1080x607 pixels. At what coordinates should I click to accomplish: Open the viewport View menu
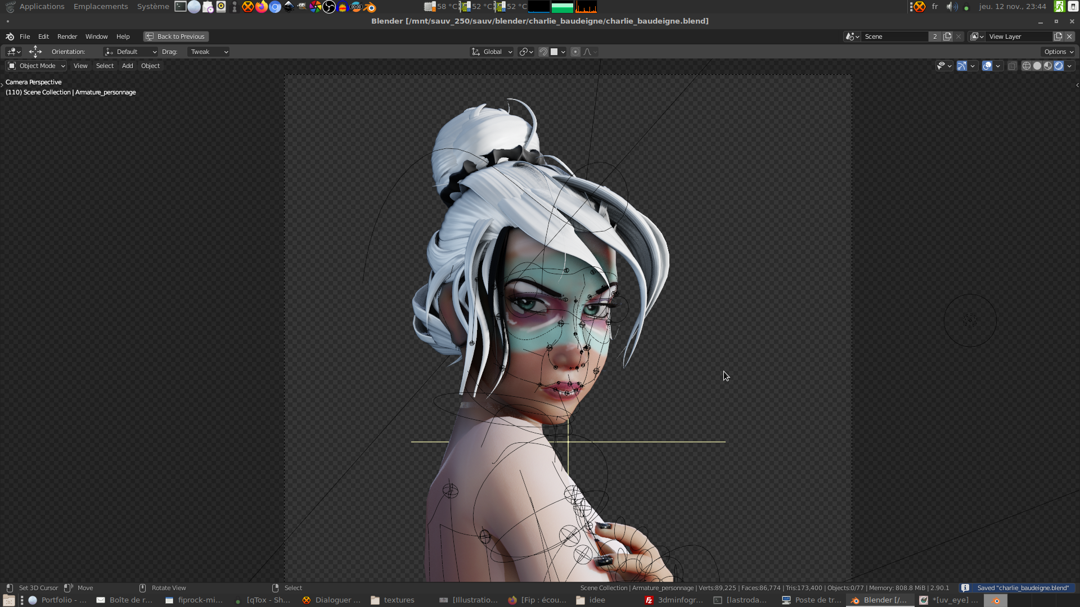80,66
